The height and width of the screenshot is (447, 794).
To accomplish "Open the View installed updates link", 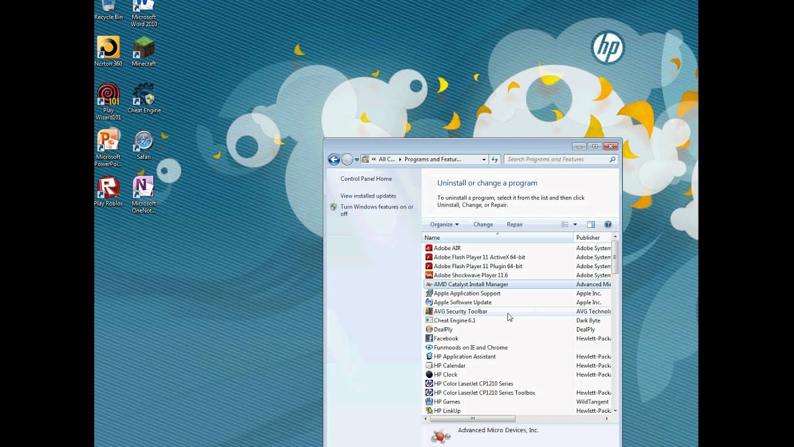I will (x=368, y=196).
